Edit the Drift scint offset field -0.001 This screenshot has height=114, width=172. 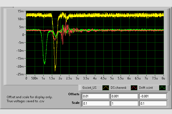(x=153, y=96)
